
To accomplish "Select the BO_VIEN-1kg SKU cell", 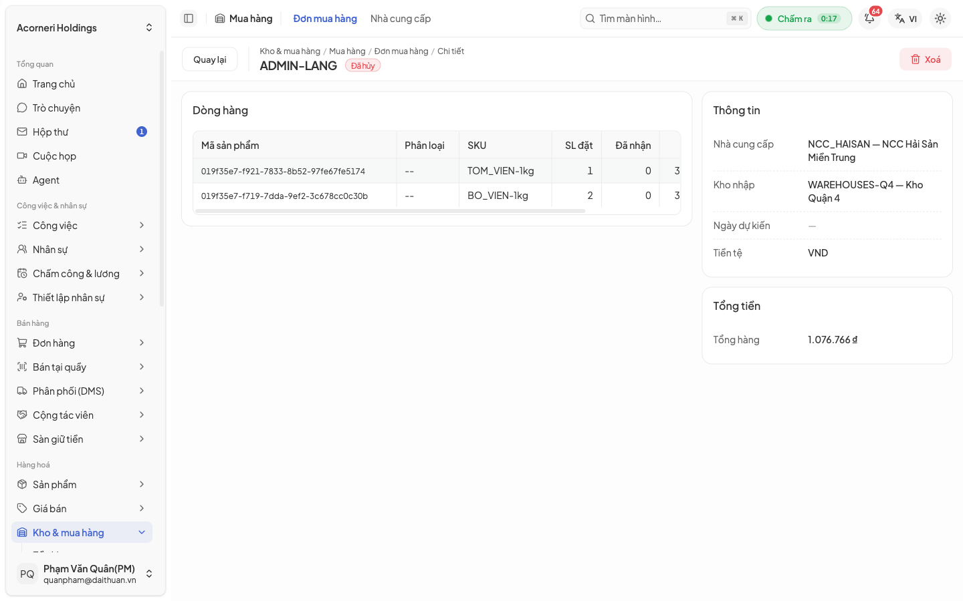I will point(506,196).
